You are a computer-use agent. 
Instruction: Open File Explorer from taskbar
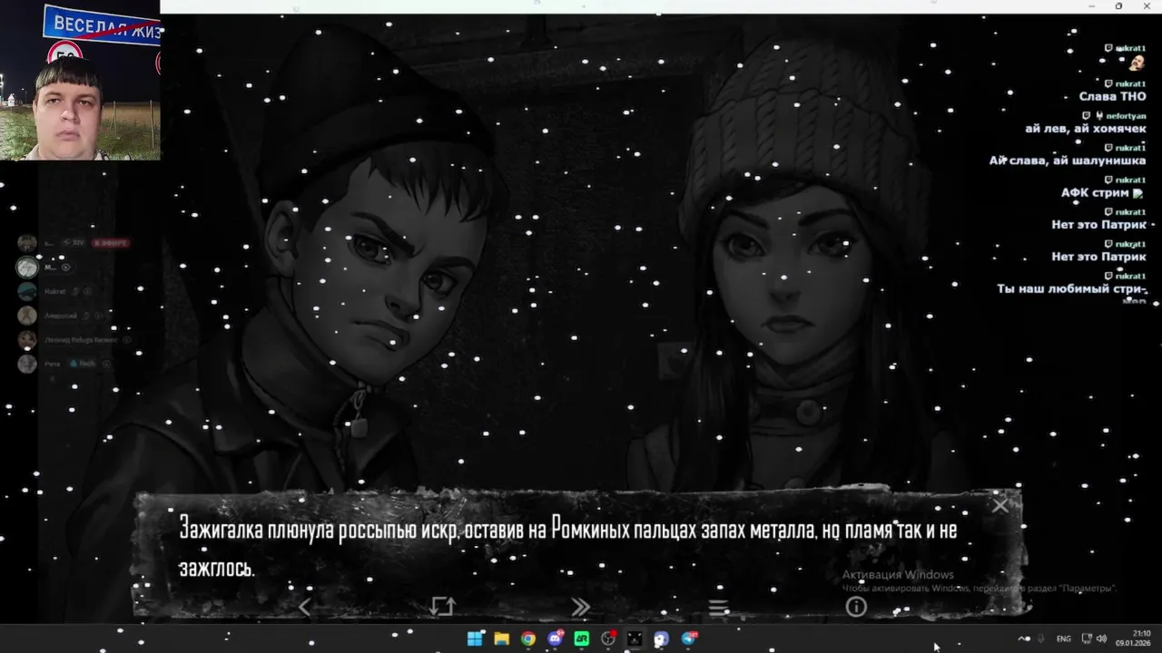pos(501,638)
